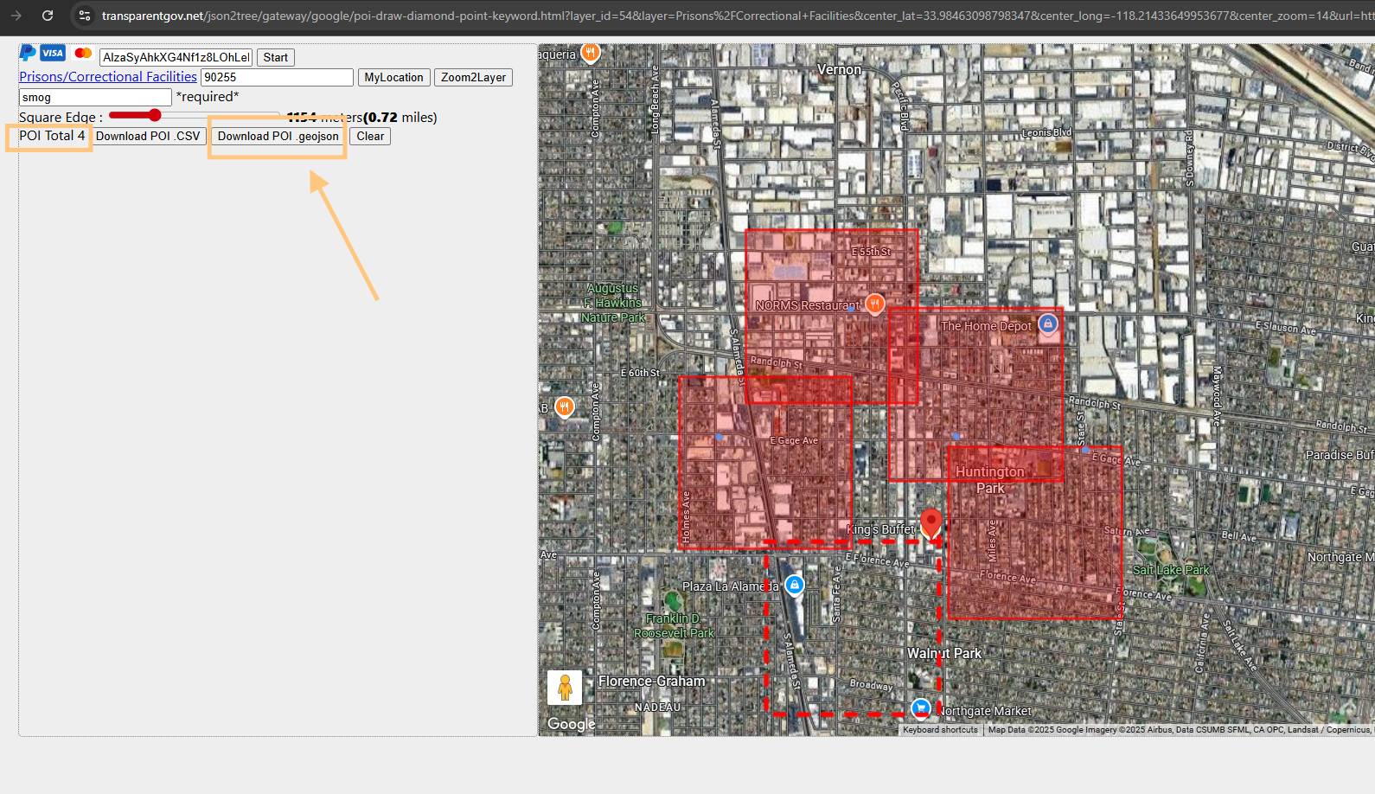Click the browser reload icon

(48, 16)
